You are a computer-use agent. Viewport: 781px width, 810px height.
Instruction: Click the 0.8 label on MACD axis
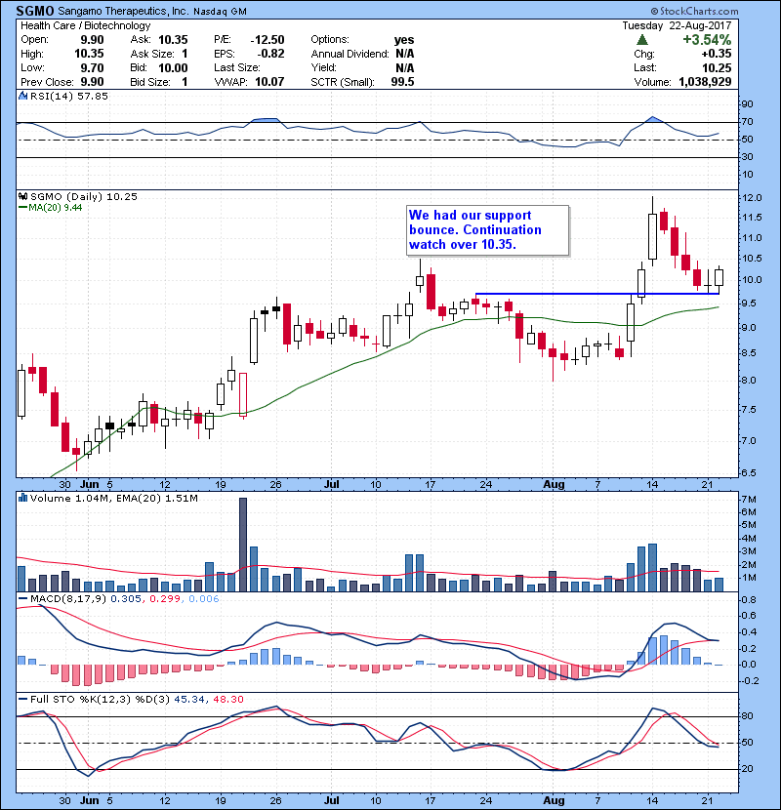748,600
